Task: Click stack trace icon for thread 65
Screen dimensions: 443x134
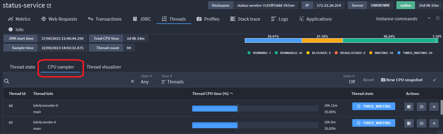Action: (x=409, y=123)
